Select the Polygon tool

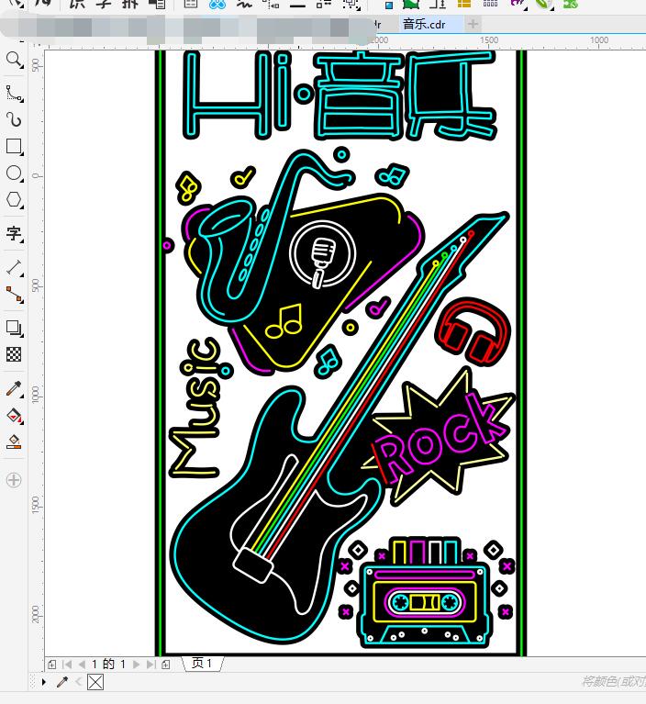[x=14, y=200]
